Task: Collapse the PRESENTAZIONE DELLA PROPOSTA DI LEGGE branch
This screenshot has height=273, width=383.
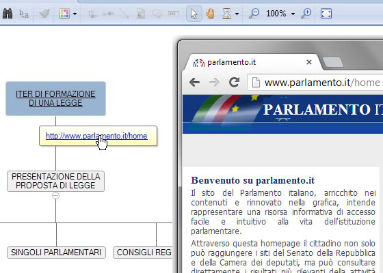Action: pyautogui.click(x=55, y=195)
